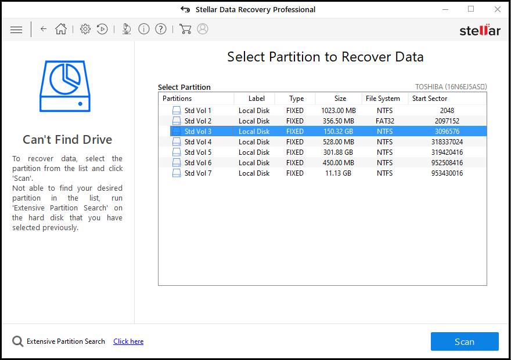
Task: Click the drive icon of Std Vol 1
Action: tap(177, 111)
